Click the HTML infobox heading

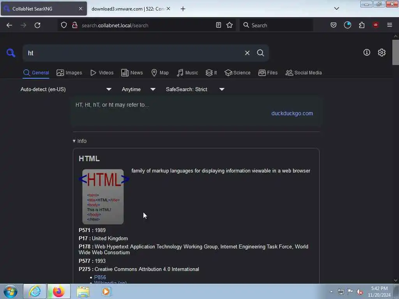[x=89, y=159]
